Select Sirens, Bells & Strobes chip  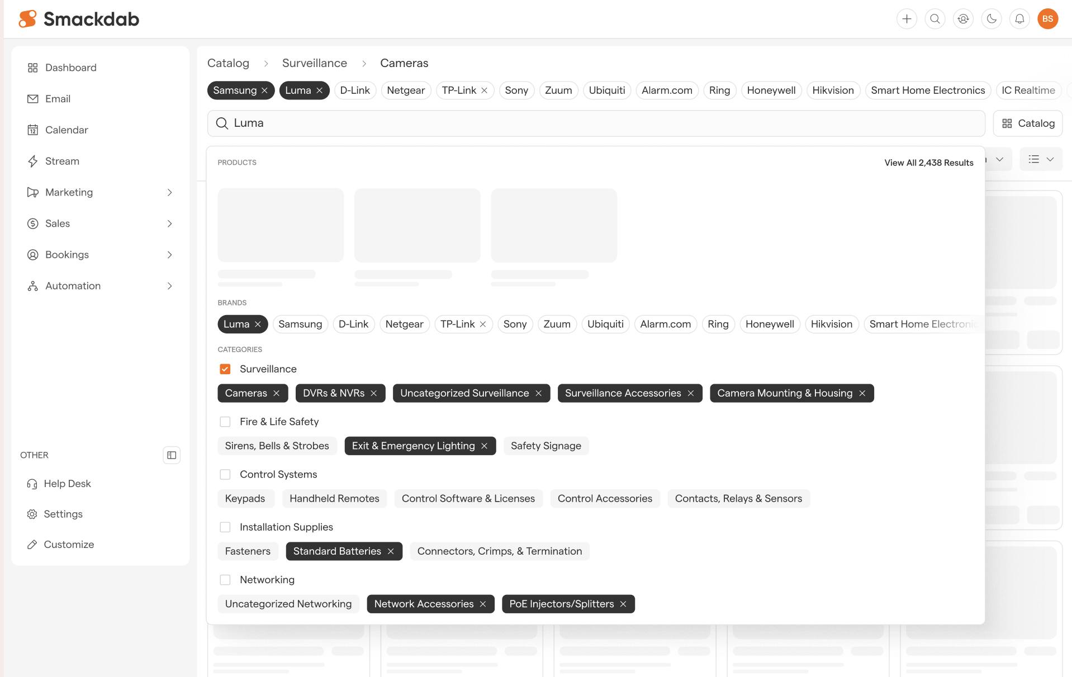(x=277, y=446)
